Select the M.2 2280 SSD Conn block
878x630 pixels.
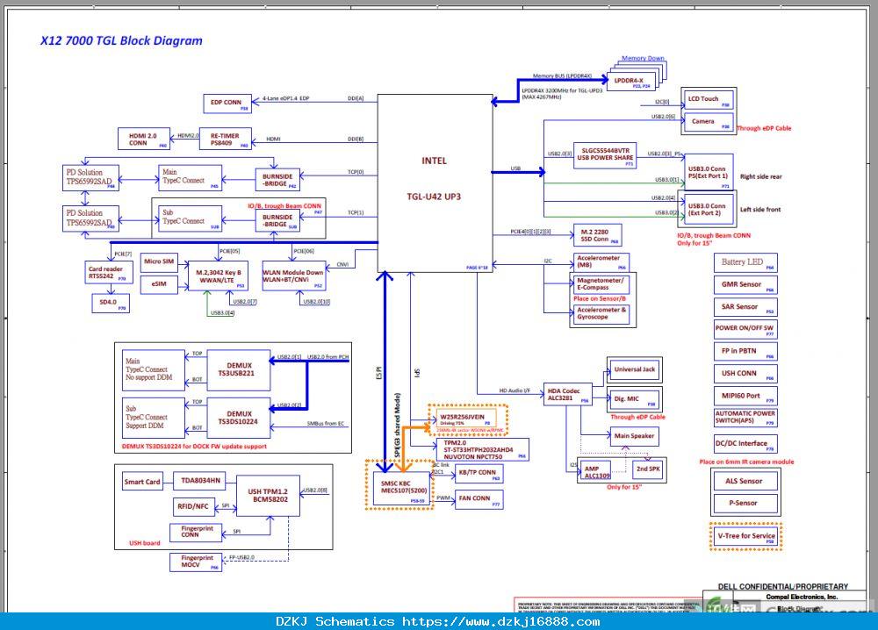point(597,235)
